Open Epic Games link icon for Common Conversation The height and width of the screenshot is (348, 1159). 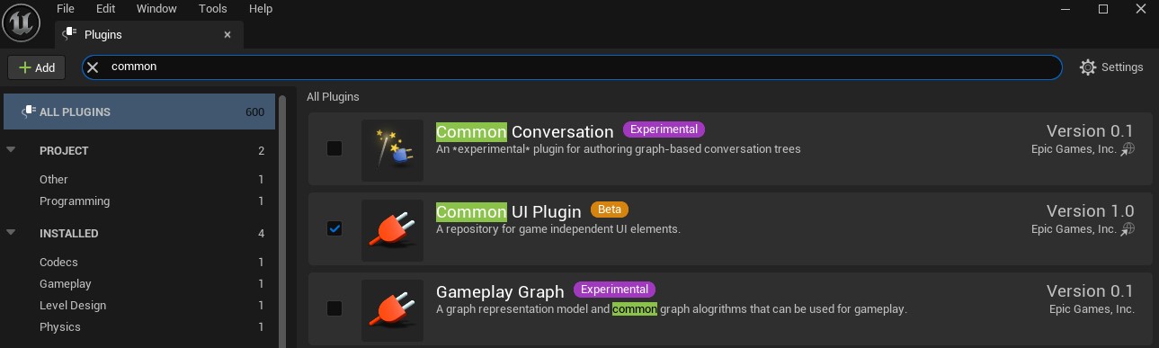[x=1128, y=149]
